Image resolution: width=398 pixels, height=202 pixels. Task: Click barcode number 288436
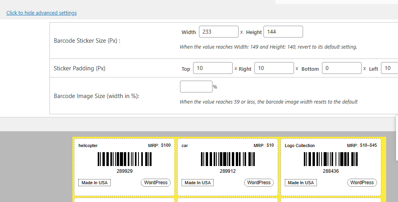(x=331, y=171)
